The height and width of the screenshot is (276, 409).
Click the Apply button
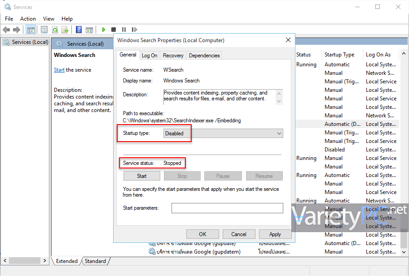[x=275, y=234]
